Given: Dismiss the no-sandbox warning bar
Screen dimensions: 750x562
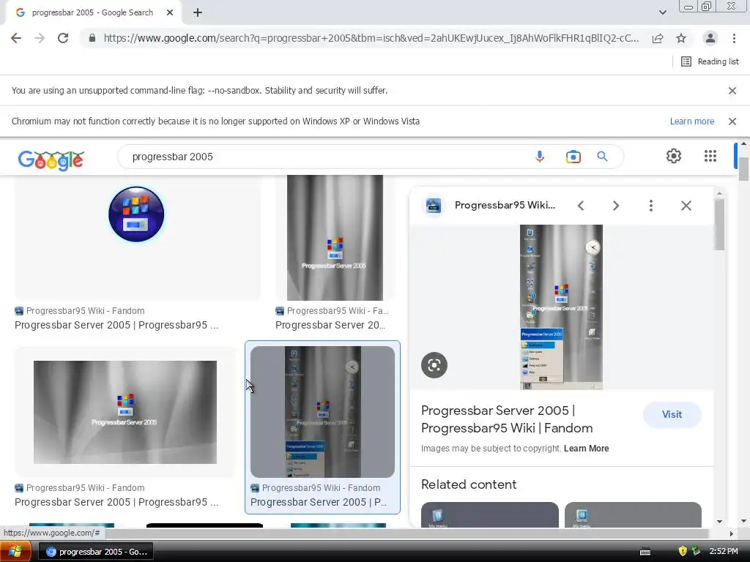Looking at the screenshot, I should coord(732,91).
